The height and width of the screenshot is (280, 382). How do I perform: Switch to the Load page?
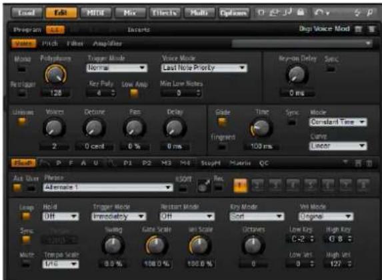(x=26, y=13)
